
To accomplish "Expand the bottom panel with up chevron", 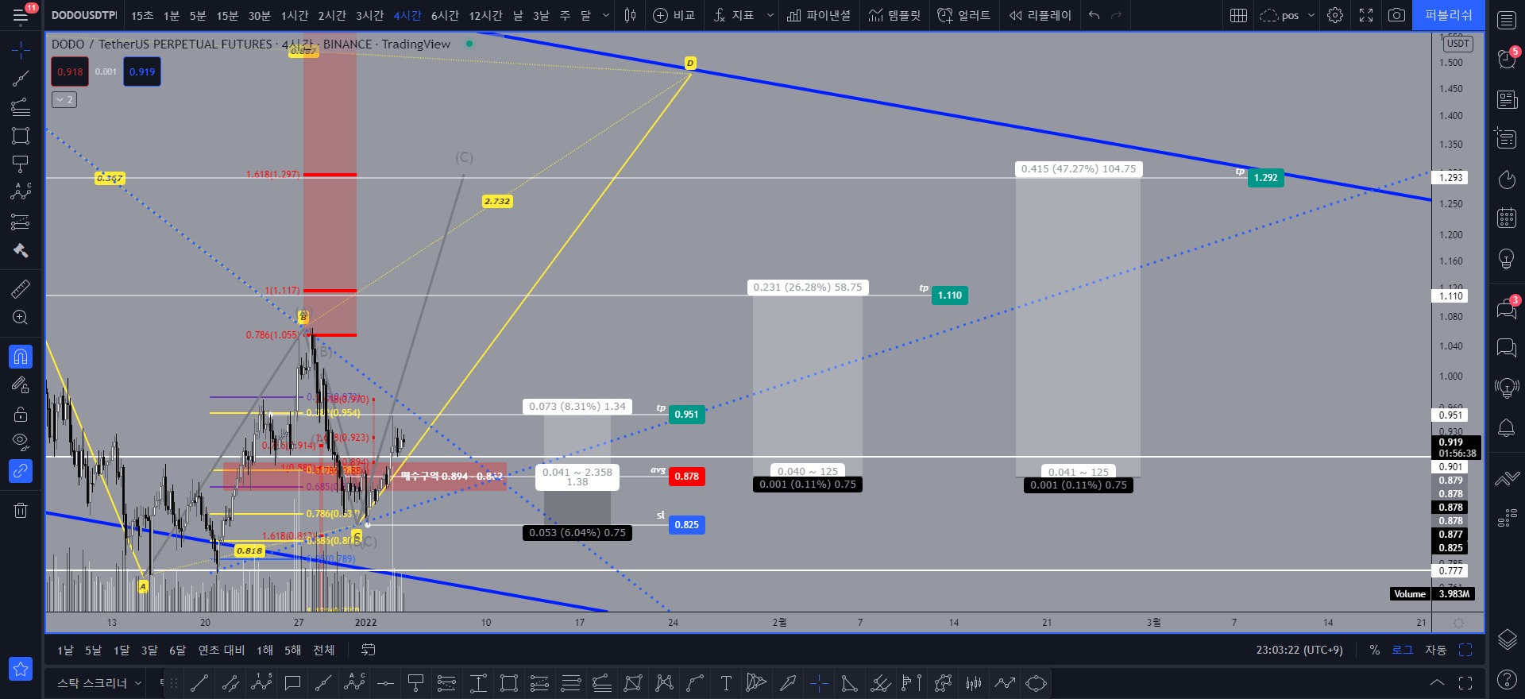I will click(1437, 683).
